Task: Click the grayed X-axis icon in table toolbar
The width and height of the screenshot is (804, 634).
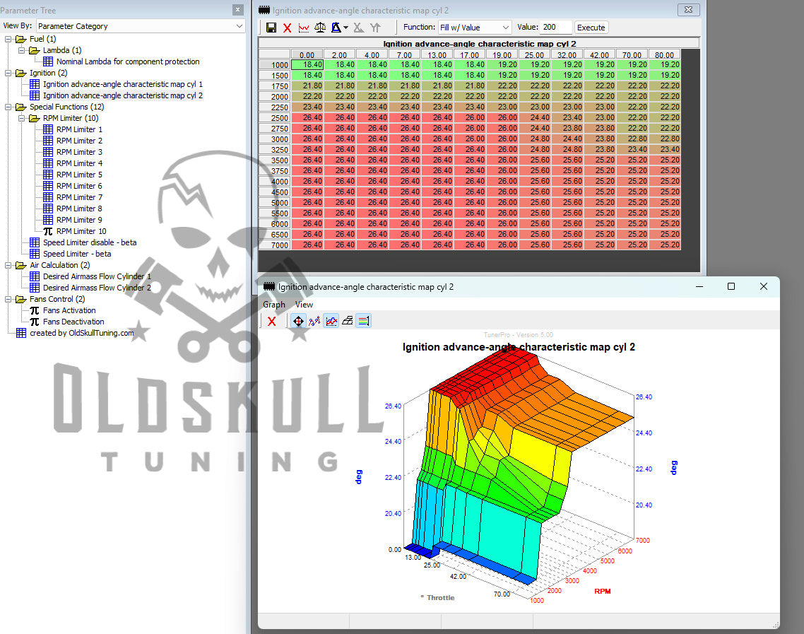Action: (359, 28)
